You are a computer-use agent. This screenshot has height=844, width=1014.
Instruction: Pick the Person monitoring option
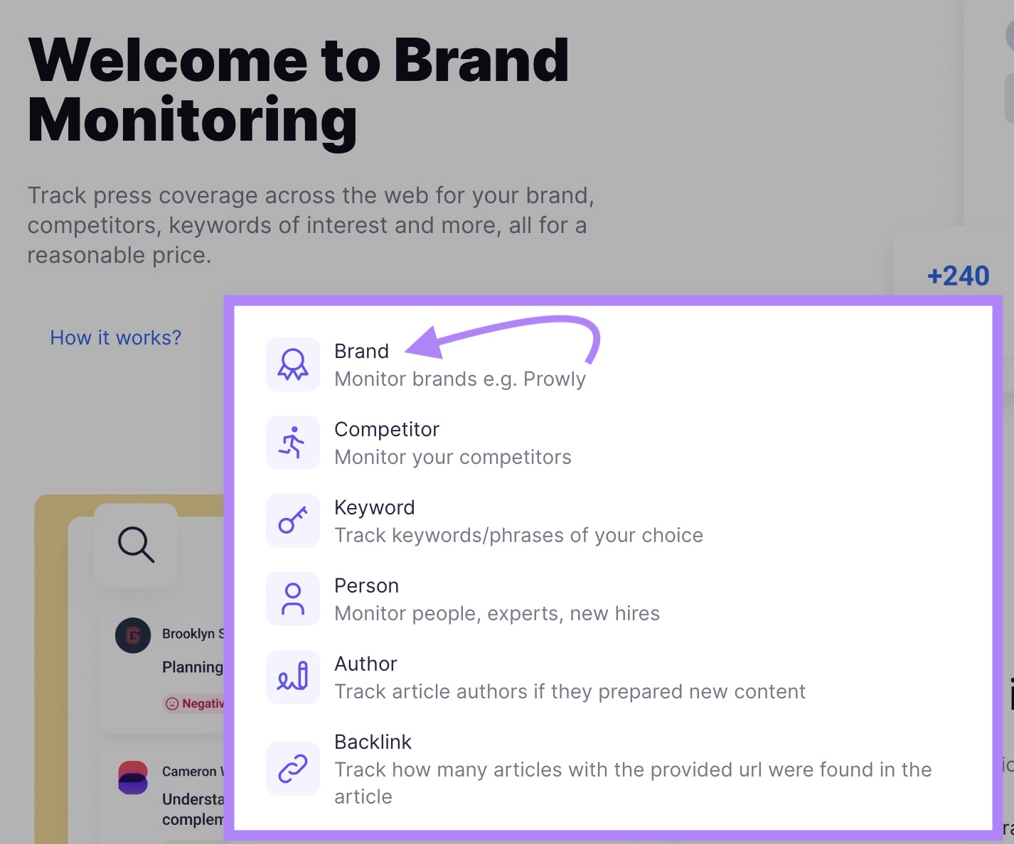[367, 586]
